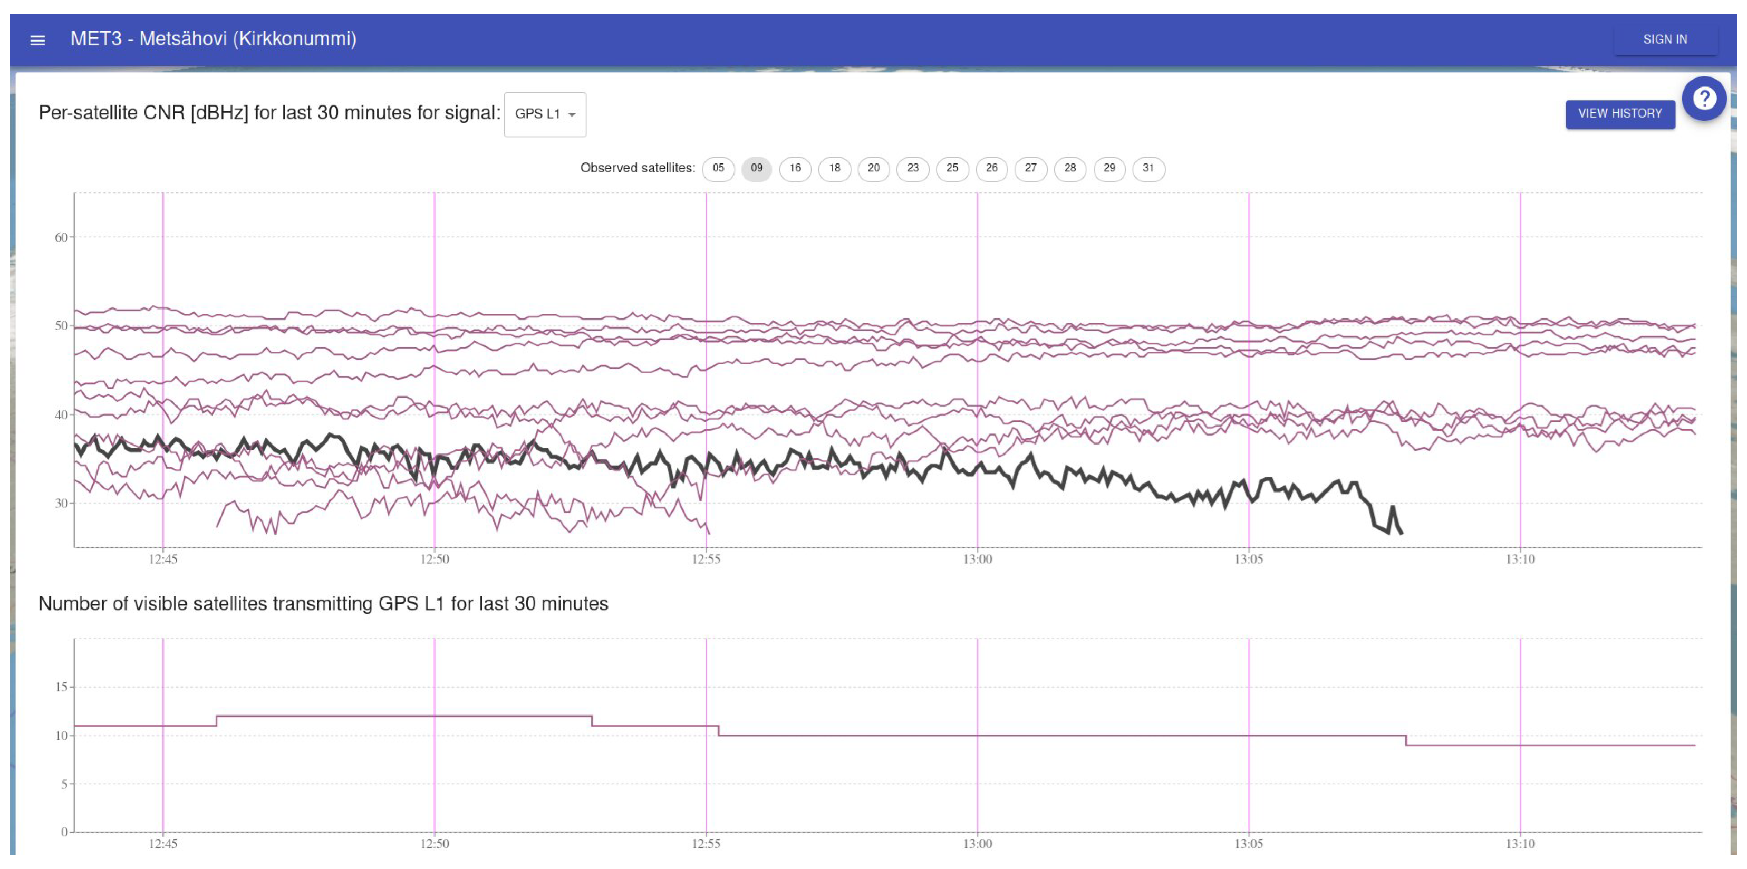1747x869 pixels.
Task: Click the GPS L1 dropdown arrow
Action: coord(572,114)
